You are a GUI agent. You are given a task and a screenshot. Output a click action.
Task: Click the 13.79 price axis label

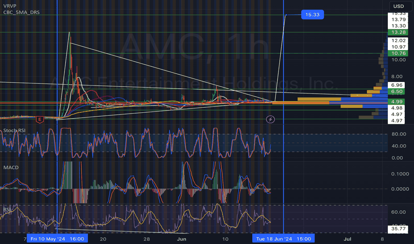[x=398, y=20]
